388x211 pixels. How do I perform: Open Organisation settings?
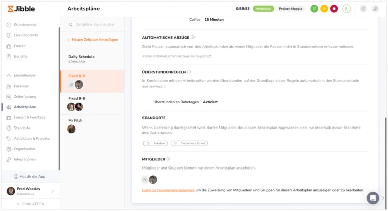24,149
